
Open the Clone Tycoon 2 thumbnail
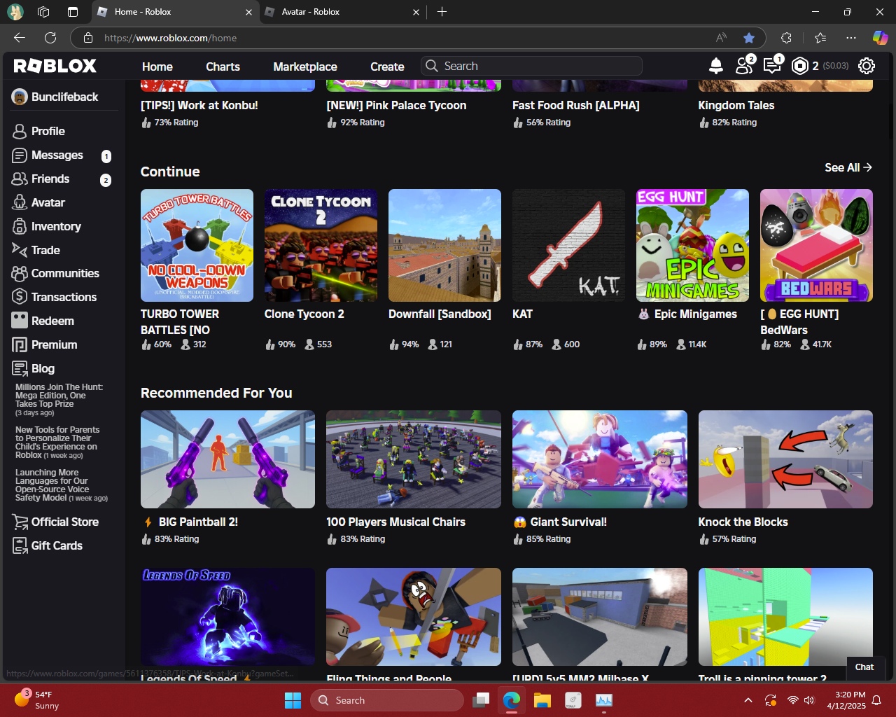click(x=321, y=245)
